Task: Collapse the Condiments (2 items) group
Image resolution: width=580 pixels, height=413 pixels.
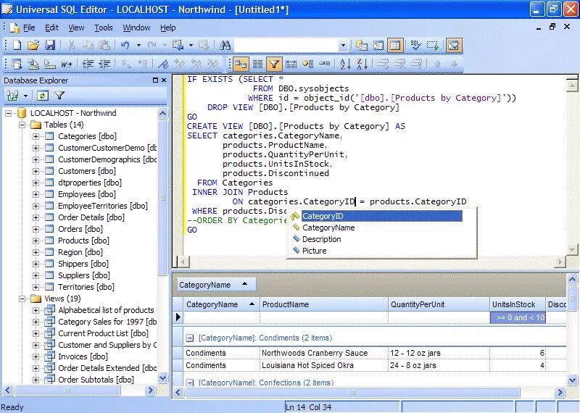Action: click(189, 338)
